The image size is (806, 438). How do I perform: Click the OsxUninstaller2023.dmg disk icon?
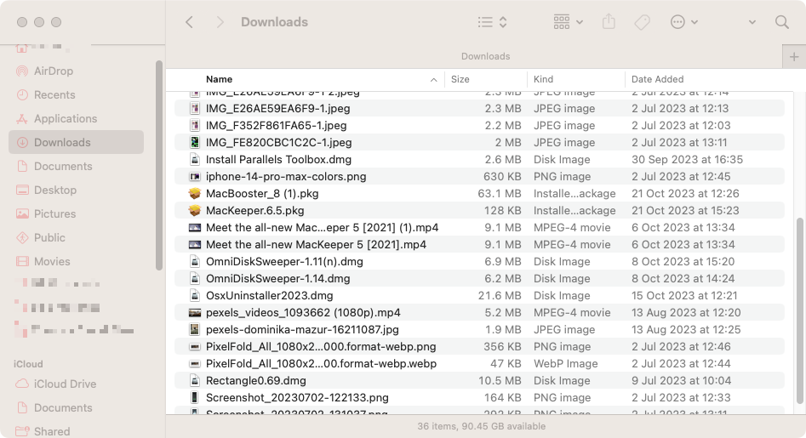tap(194, 295)
